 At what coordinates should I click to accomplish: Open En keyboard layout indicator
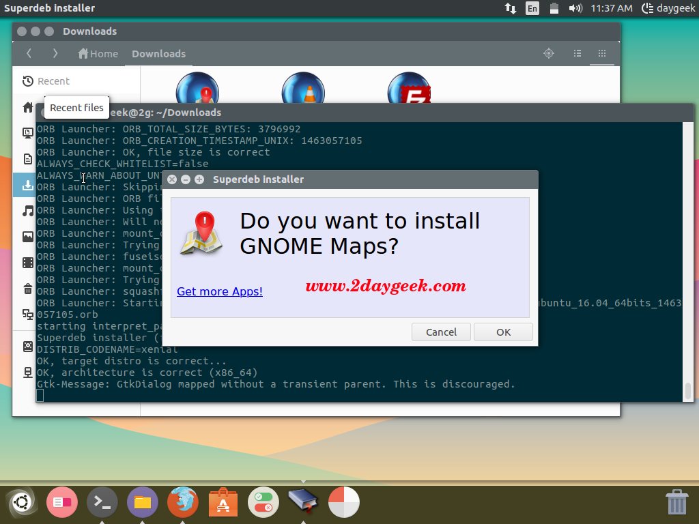(532, 8)
